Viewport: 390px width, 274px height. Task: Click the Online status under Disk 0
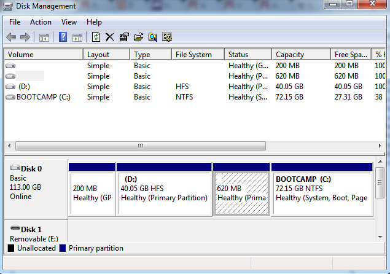(21, 197)
